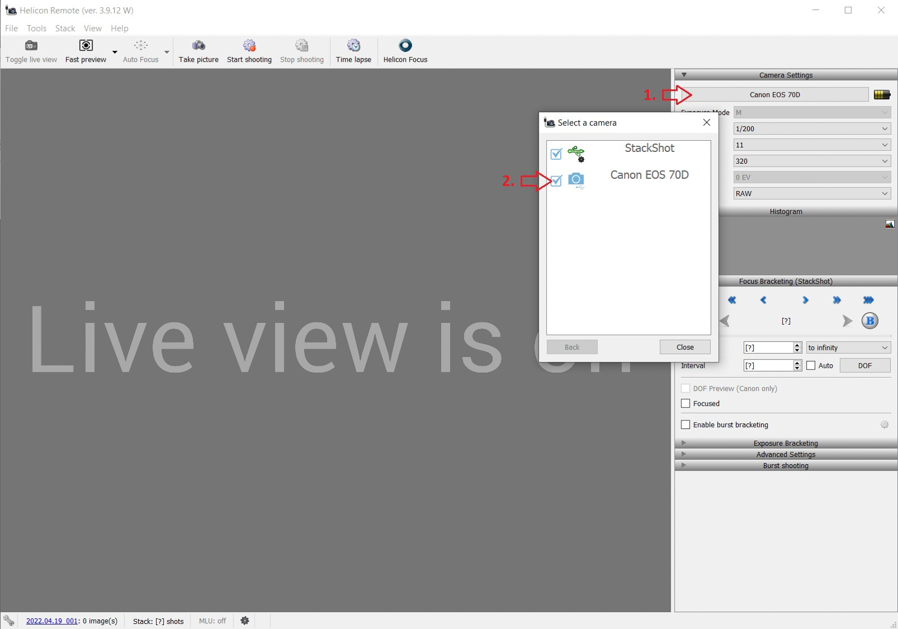Open the Stack menu
This screenshot has width=898, height=629.
pos(65,28)
